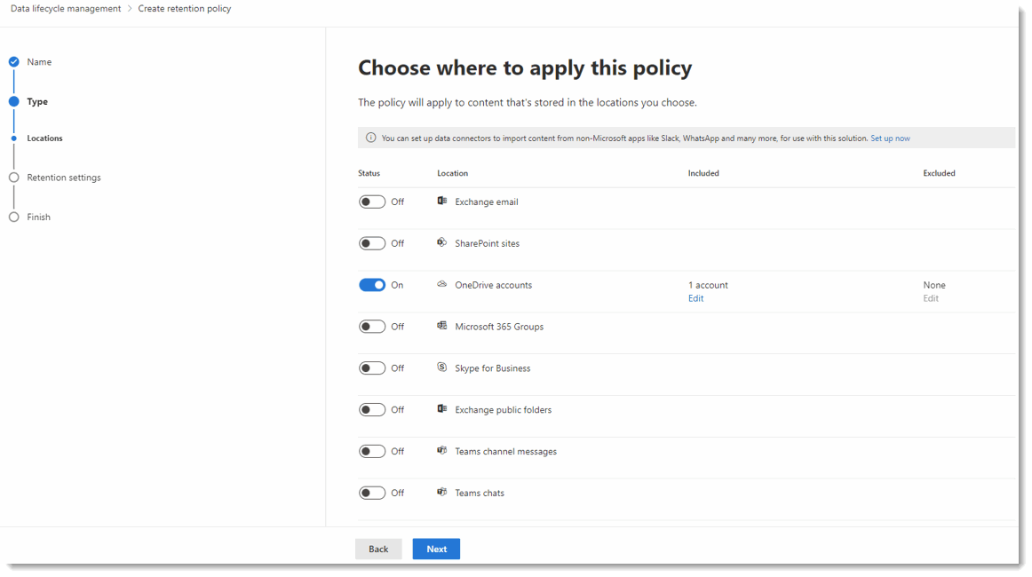
Task: Click the Status column header
Action: [x=369, y=173]
